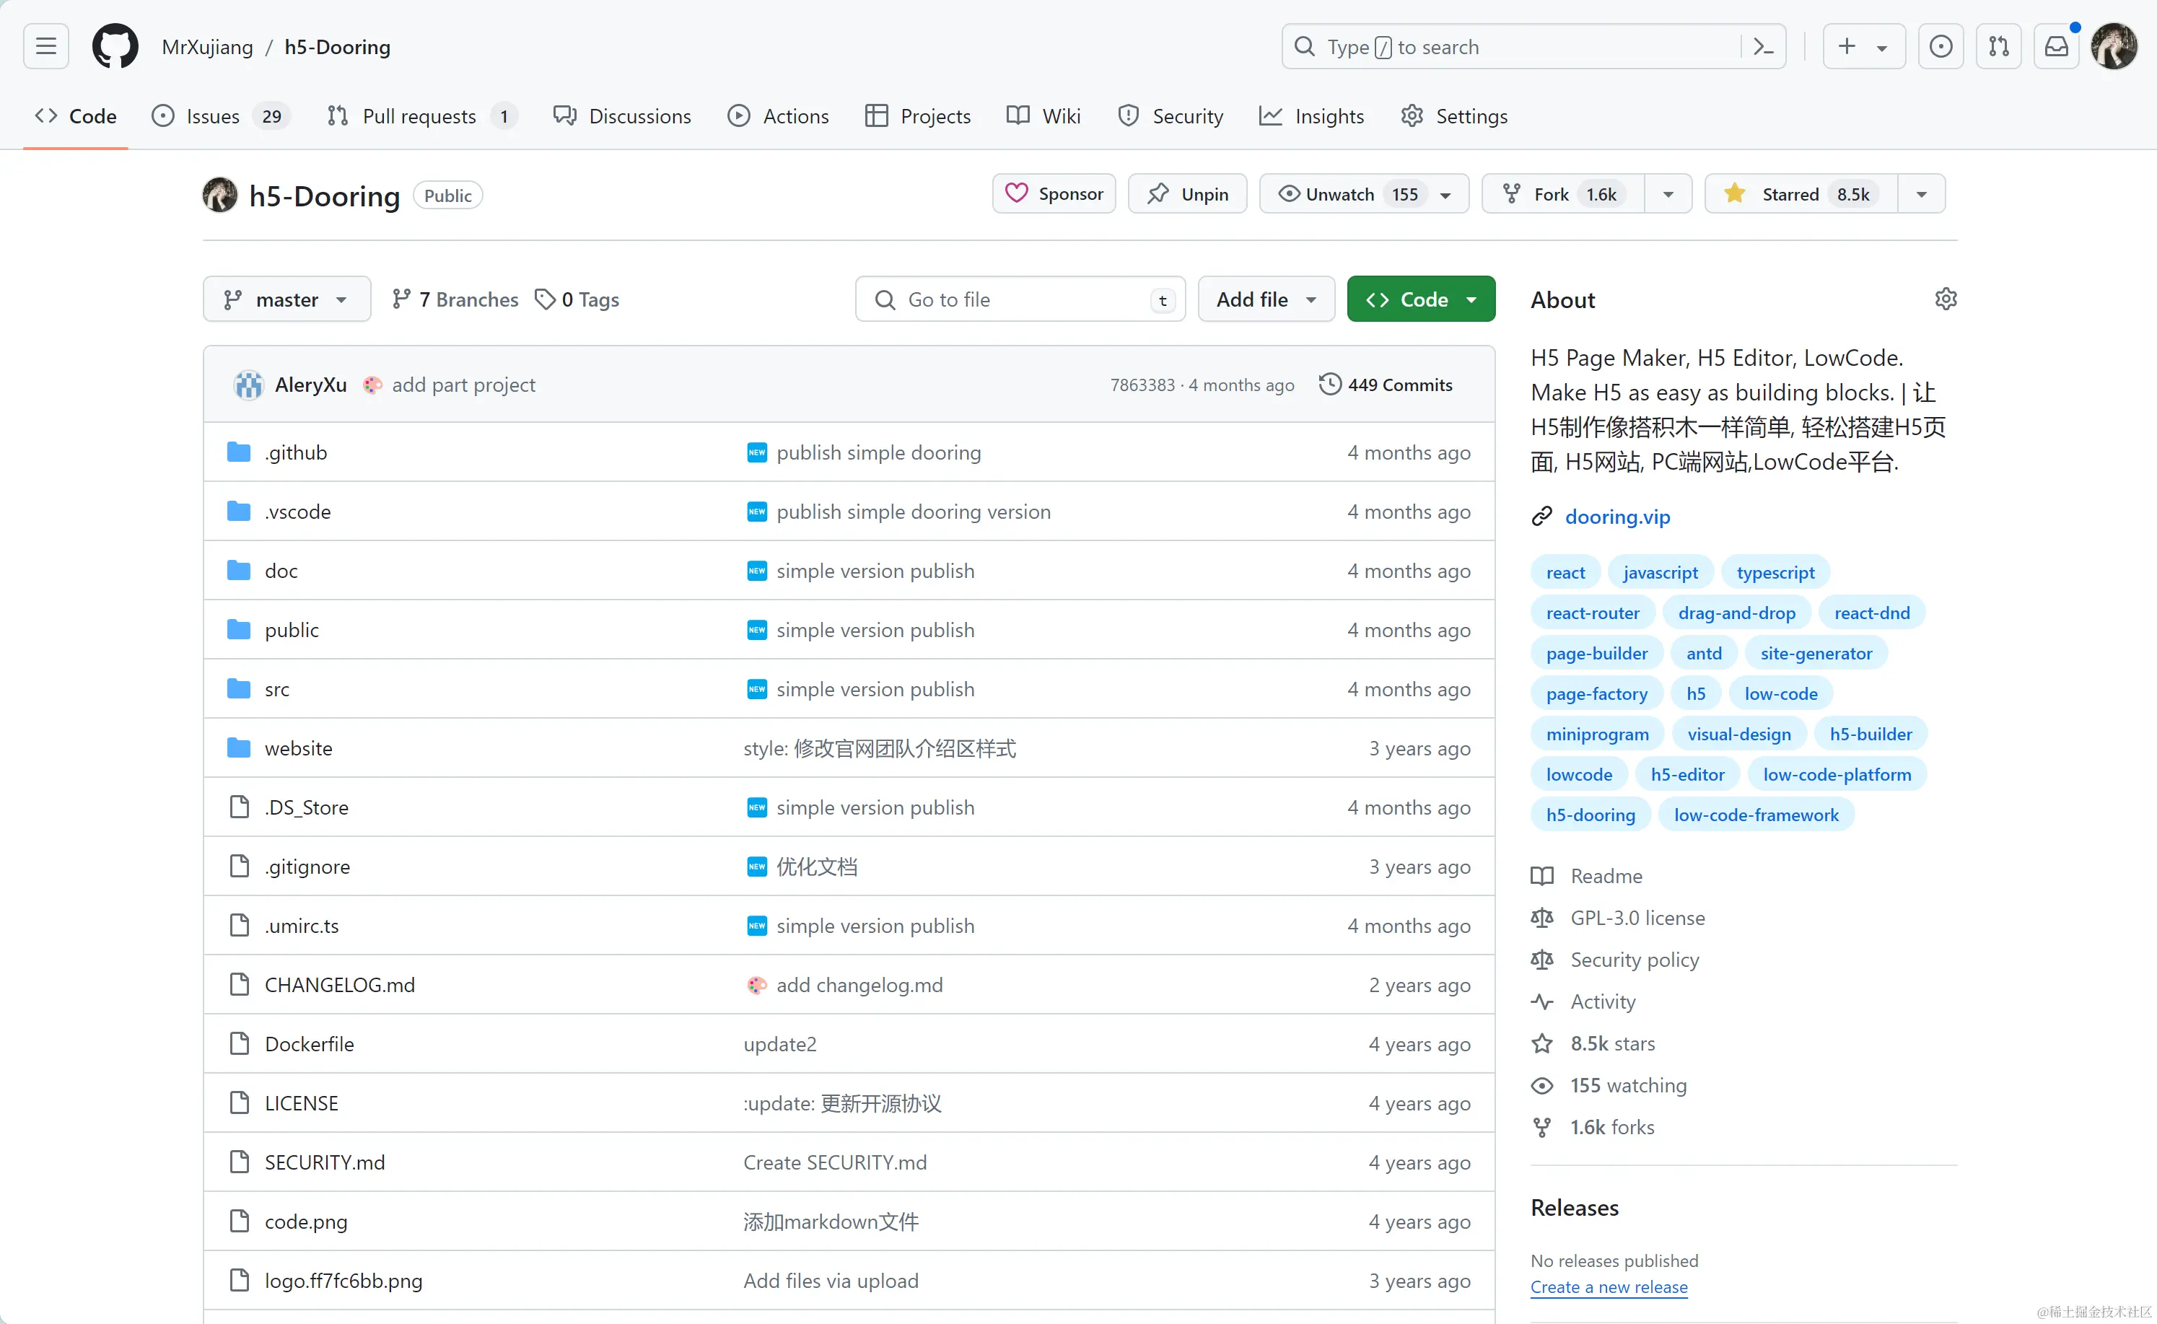This screenshot has height=1324, width=2157.
Task: Switch to the Actions tab
Action: [778, 115]
